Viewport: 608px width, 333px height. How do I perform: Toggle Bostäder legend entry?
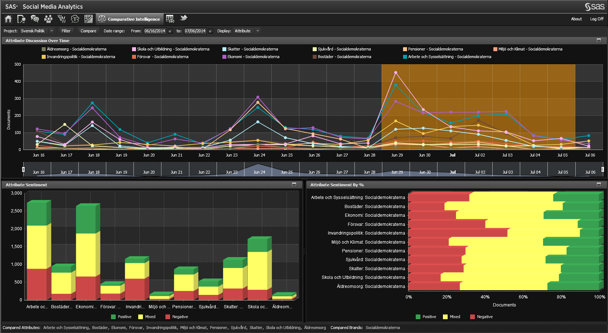[x=342, y=57]
